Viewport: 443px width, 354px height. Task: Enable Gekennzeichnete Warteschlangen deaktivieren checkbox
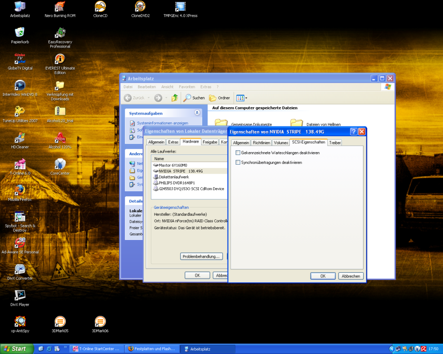(238, 153)
